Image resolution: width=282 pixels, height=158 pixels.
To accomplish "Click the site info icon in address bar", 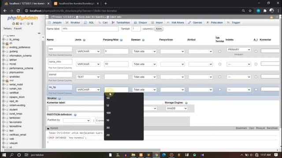I will [26, 11].
